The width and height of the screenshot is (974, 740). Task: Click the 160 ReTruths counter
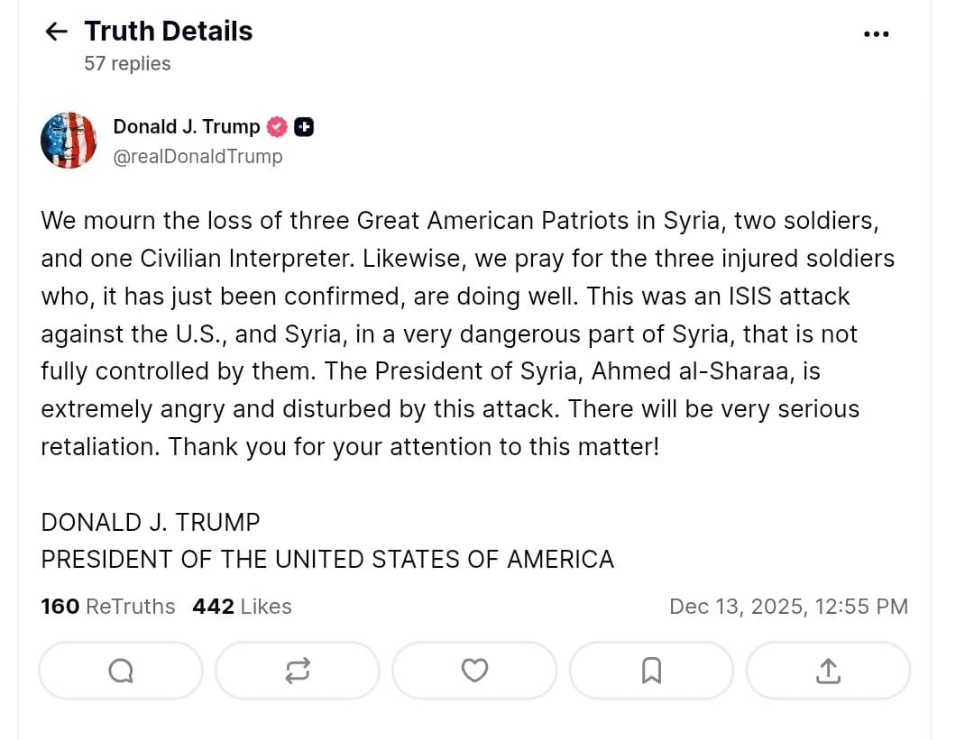pyautogui.click(x=107, y=607)
